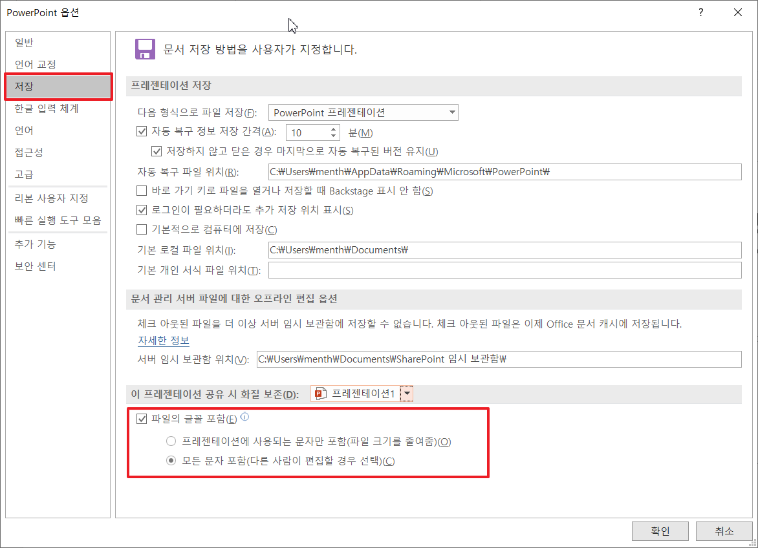758x548 pixels.
Task: Click the help question mark button
Action: [x=701, y=12]
